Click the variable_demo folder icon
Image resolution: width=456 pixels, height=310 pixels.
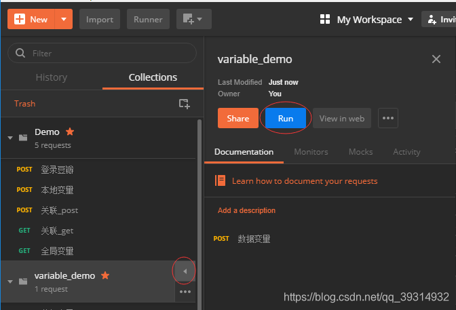pyautogui.click(x=23, y=282)
